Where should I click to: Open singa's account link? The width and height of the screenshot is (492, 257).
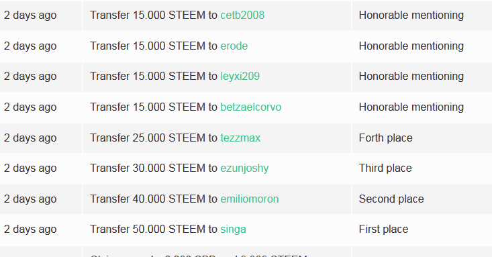tap(233, 229)
